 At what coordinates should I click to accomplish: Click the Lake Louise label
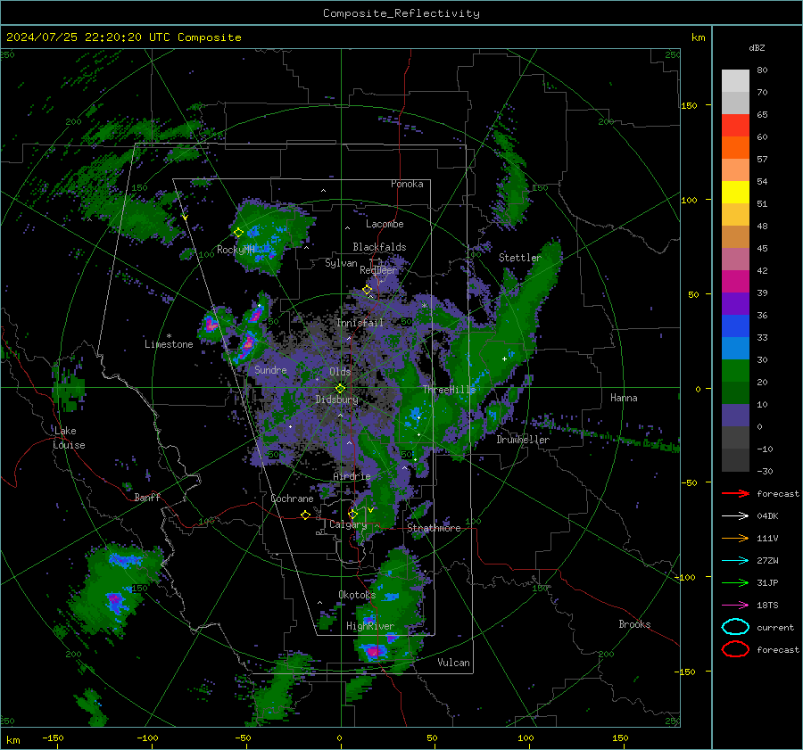pos(69,438)
